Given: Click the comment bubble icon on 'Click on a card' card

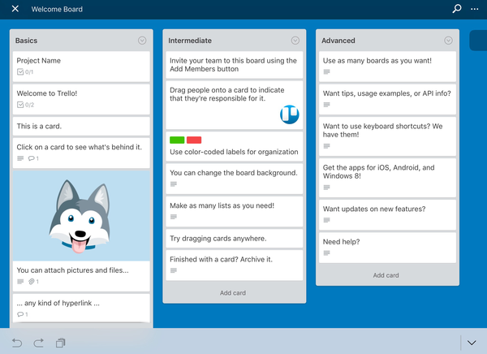Looking at the screenshot, I should click(32, 158).
